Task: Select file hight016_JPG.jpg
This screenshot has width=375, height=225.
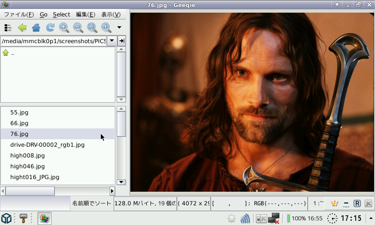Action: pyautogui.click(x=57, y=177)
